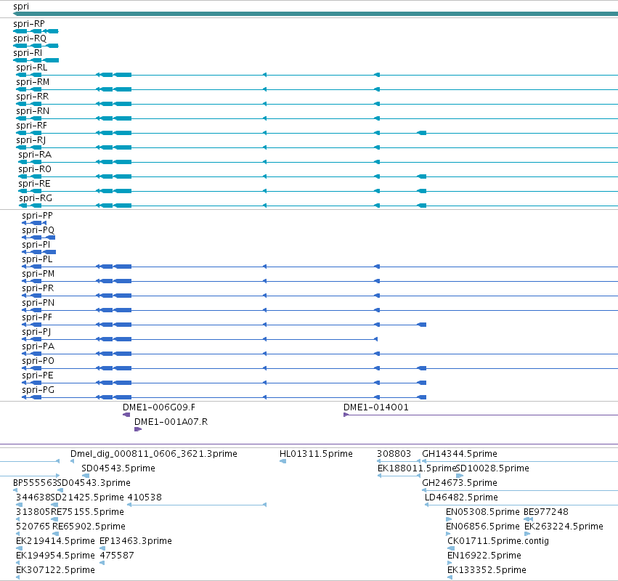Select the EN06856.5prime EST label
The width and height of the screenshot is (618, 581).
pos(483,527)
